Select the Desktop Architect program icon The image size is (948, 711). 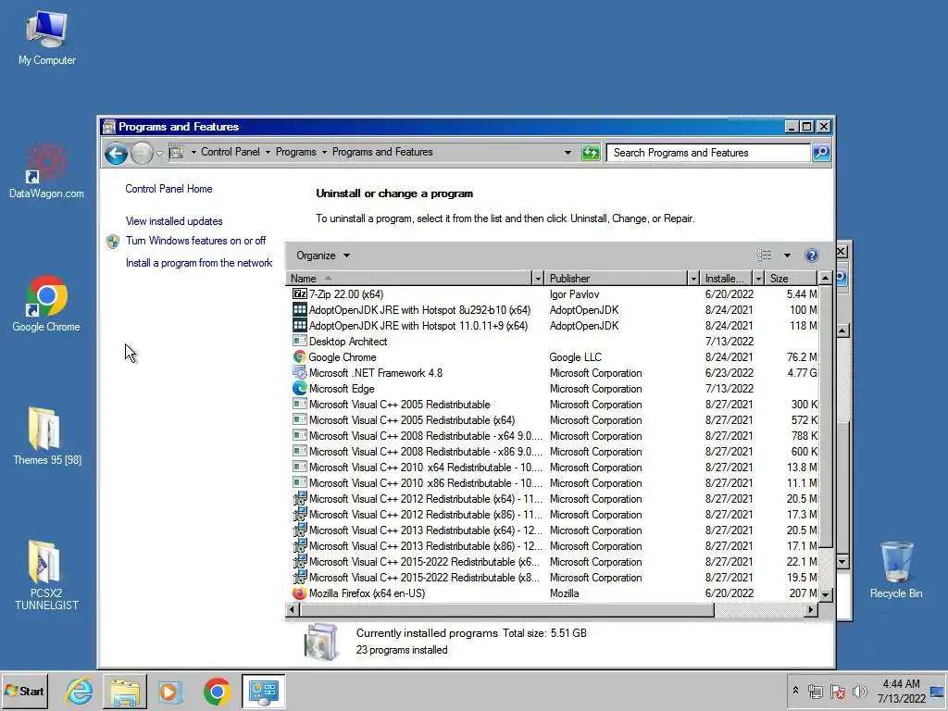299,341
